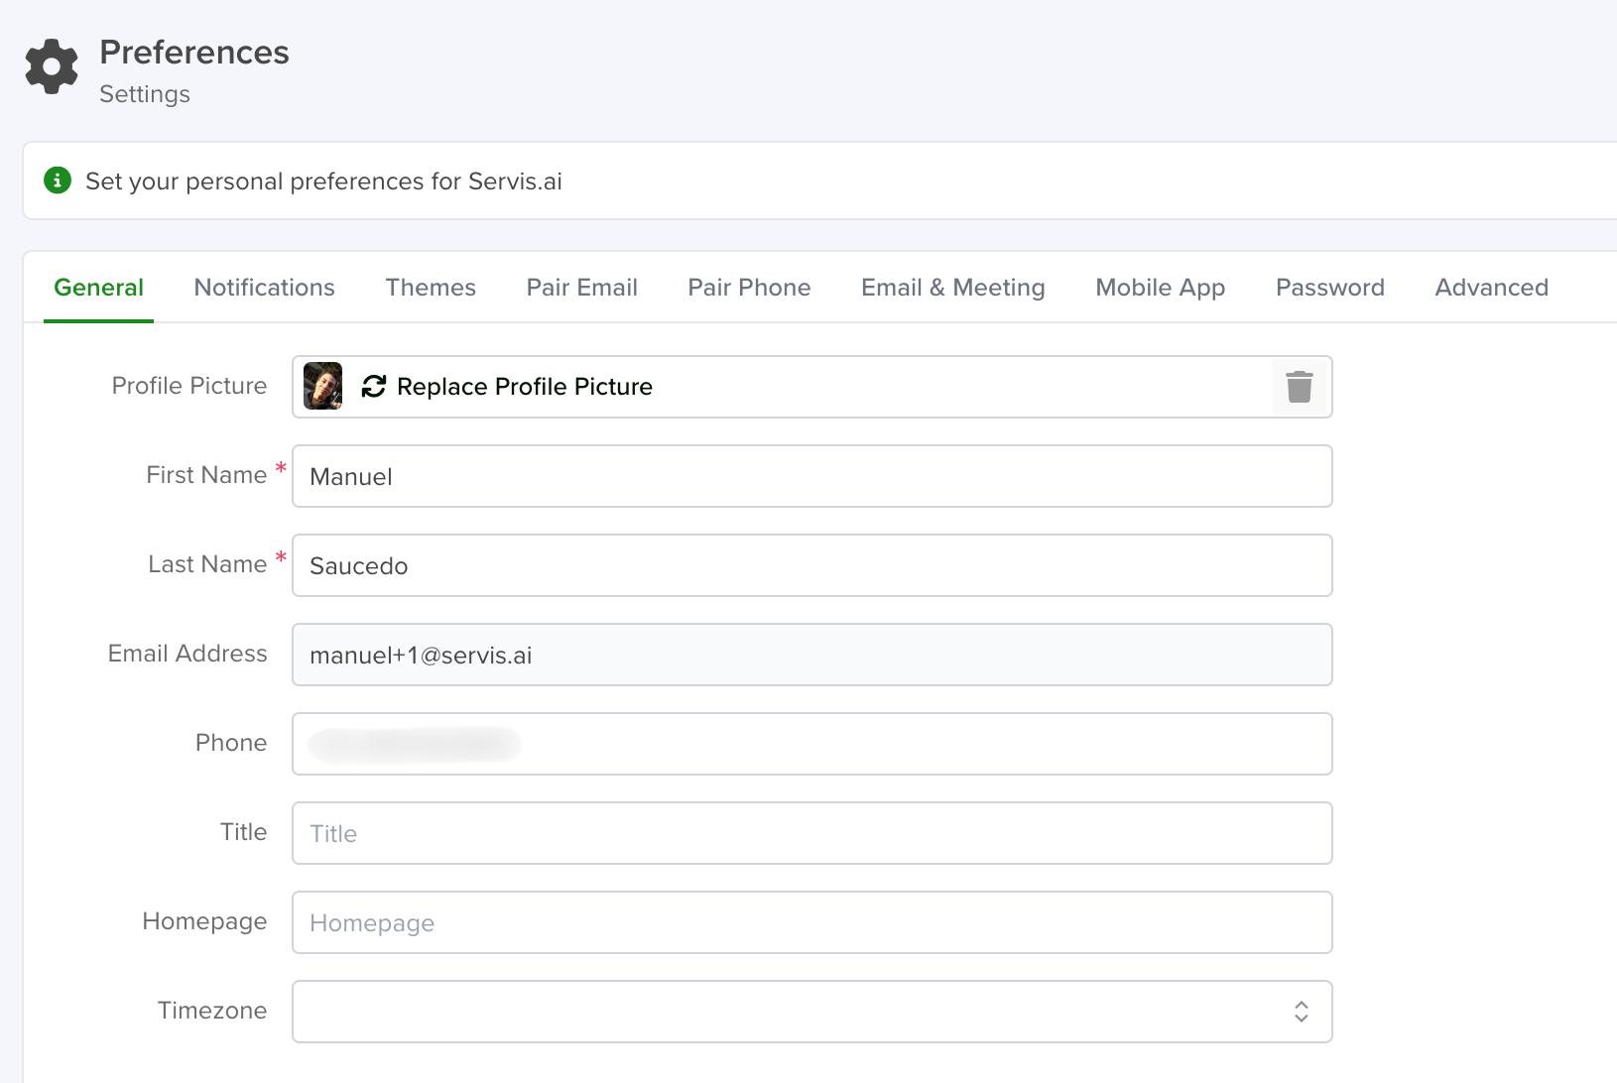Switch to Email & Meeting tab

(x=953, y=288)
